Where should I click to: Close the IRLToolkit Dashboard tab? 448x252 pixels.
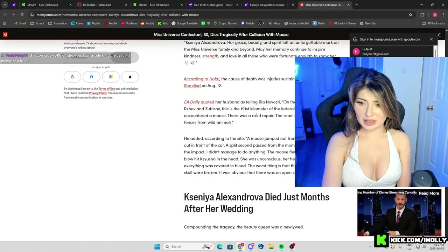[x=126, y=5]
